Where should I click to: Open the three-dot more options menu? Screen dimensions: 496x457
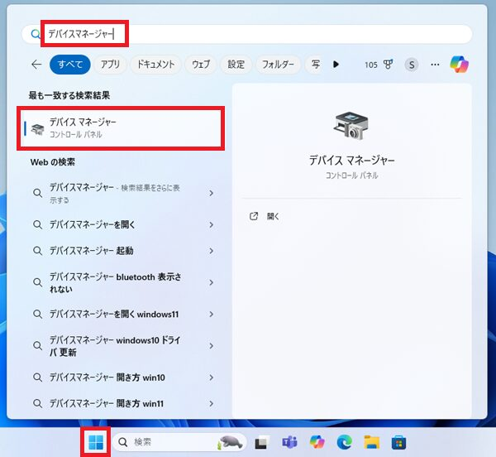435,65
